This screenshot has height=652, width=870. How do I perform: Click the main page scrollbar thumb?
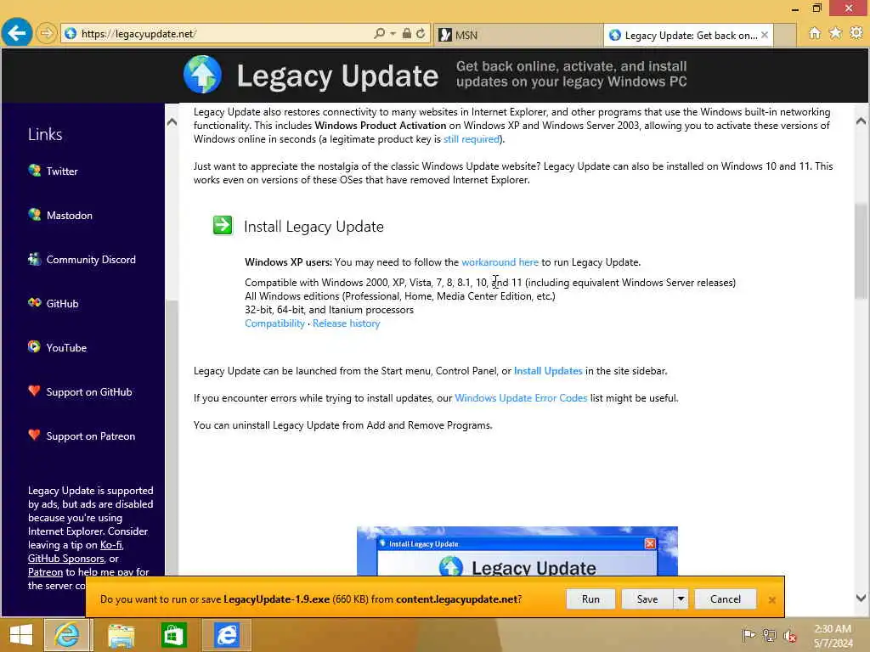click(862, 251)
